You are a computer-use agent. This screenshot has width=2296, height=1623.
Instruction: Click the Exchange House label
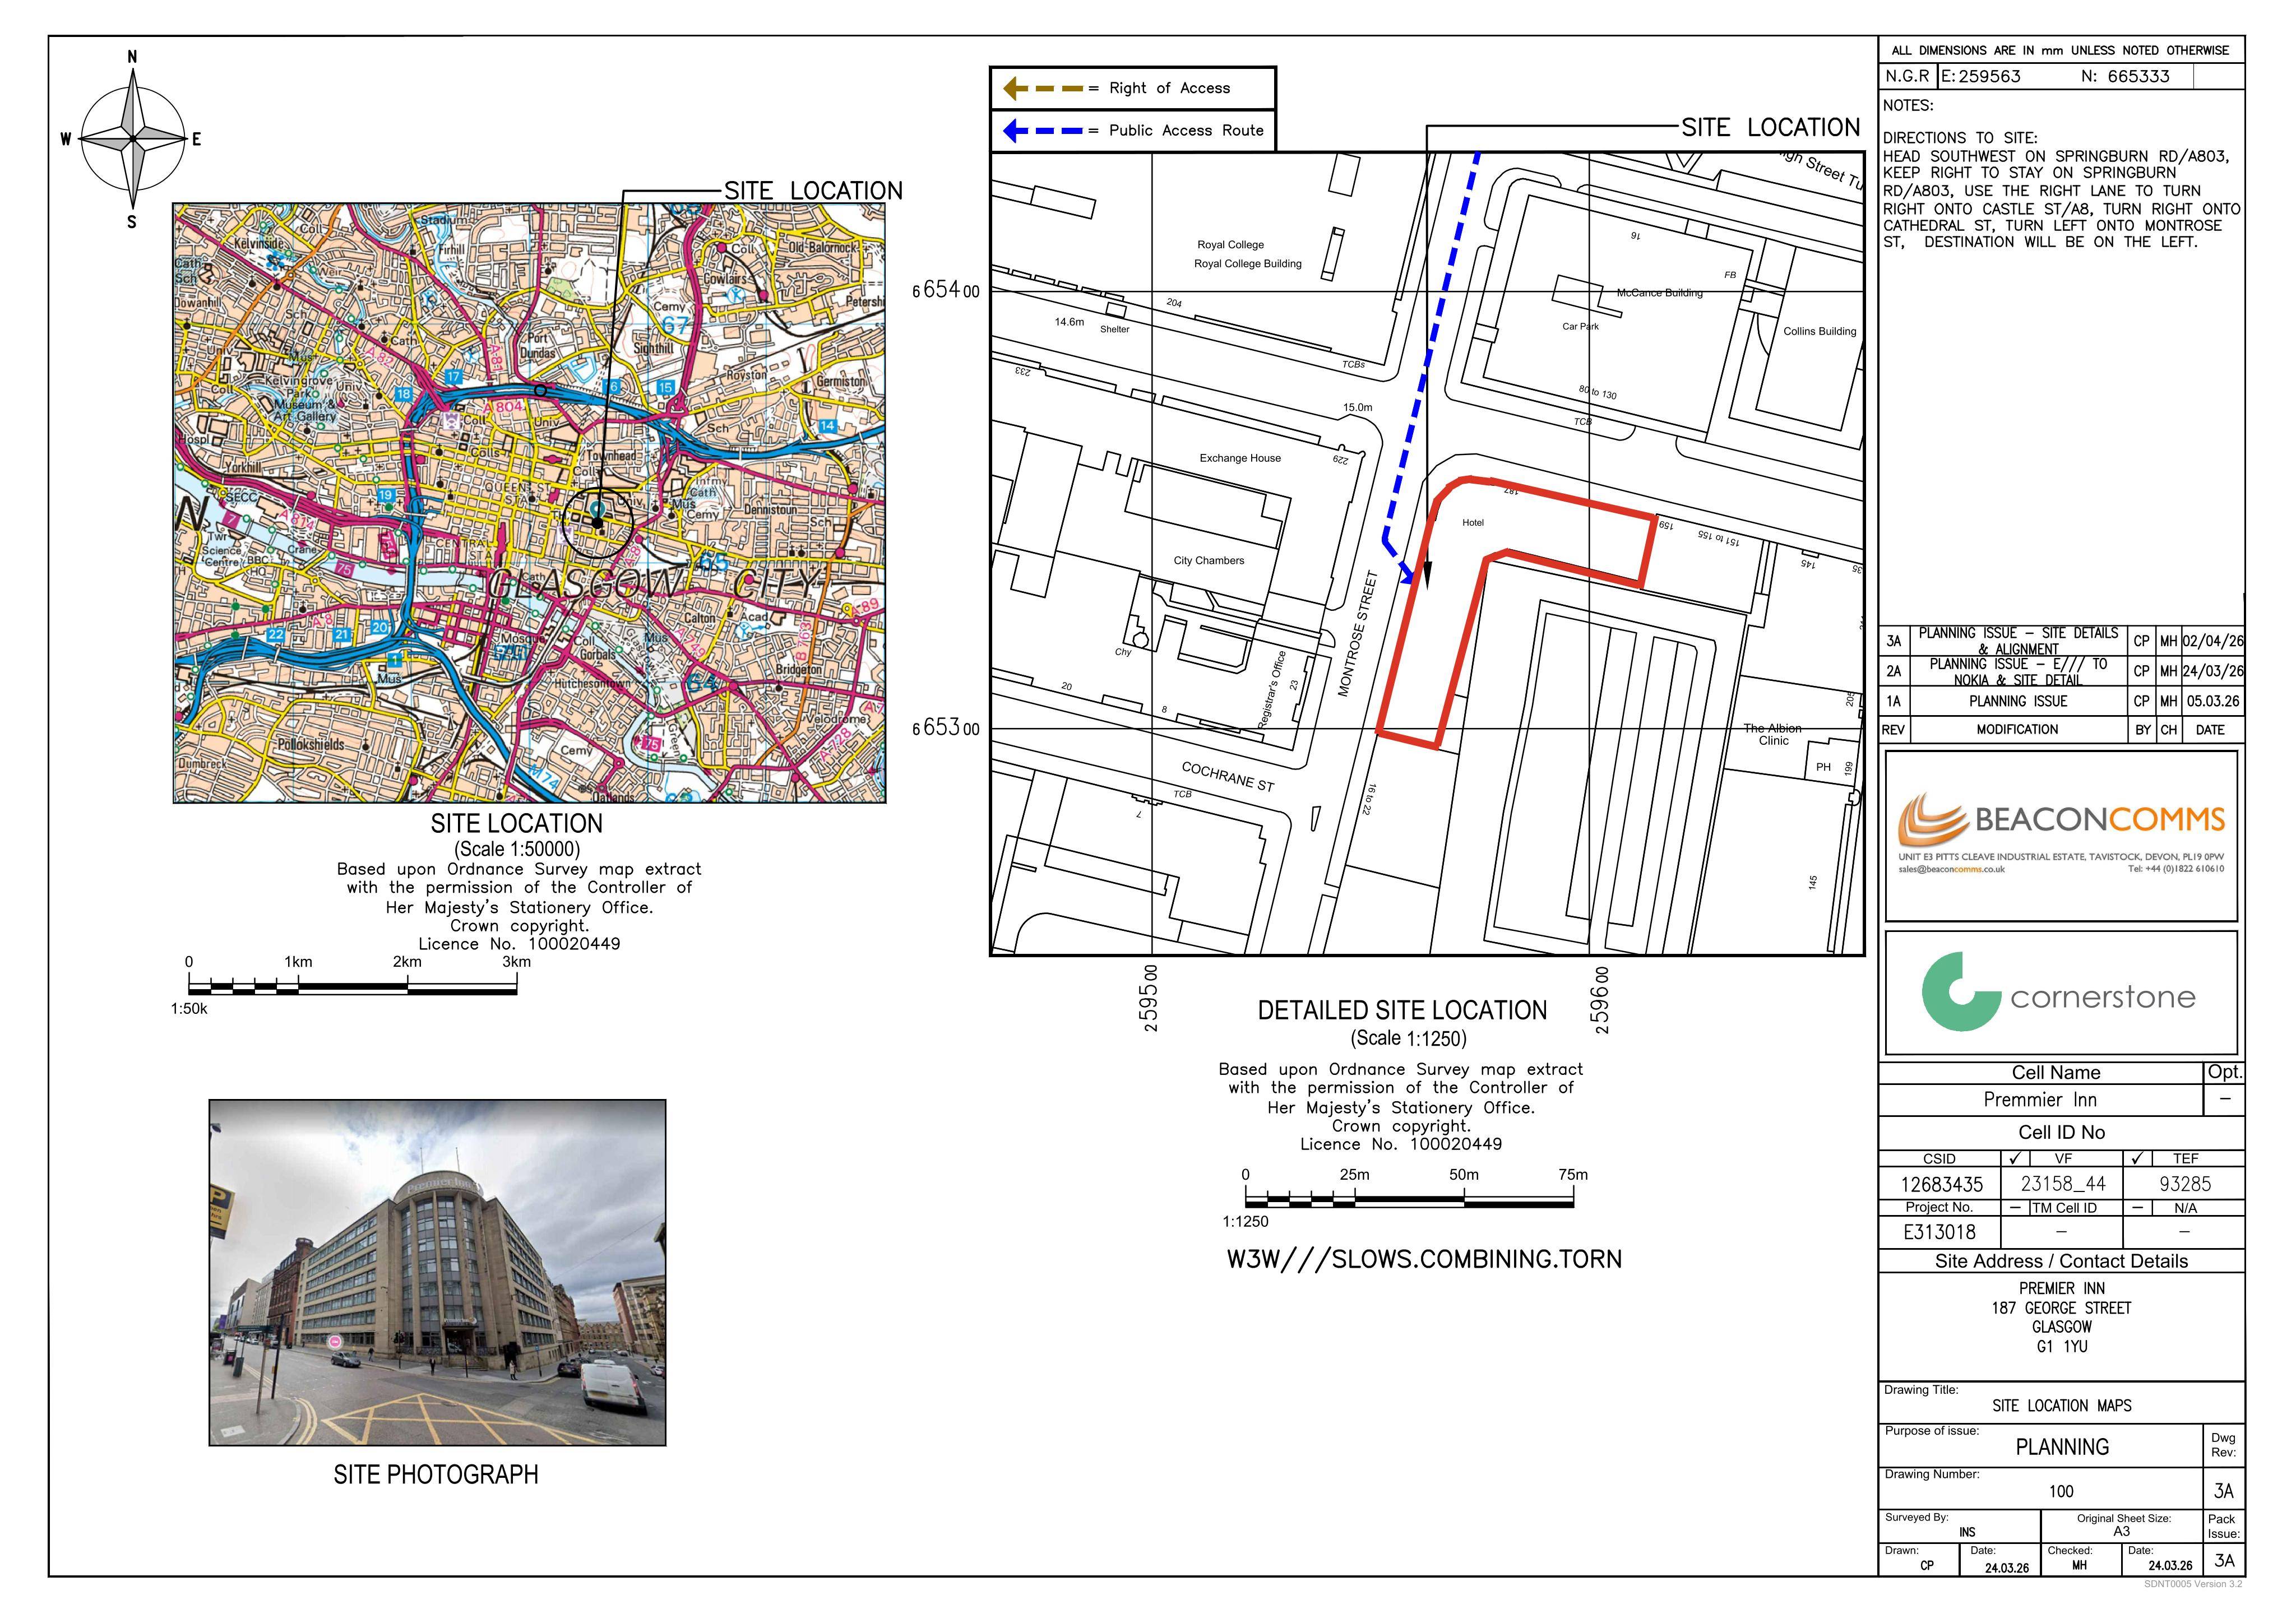1240,458
